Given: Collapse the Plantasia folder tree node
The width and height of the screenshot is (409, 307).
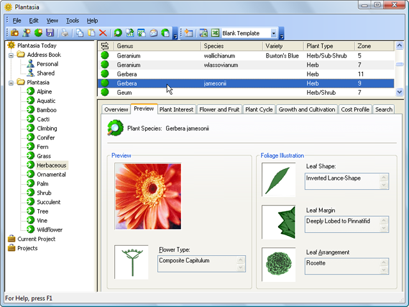Looking at the screenshot, I should pyautogui.click(x=12, y=83).
